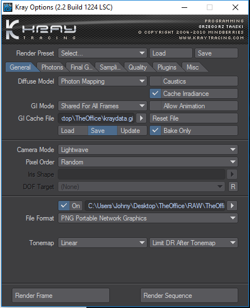Open Limit DR After Tonemap dropdown

[x=194, y=243]
